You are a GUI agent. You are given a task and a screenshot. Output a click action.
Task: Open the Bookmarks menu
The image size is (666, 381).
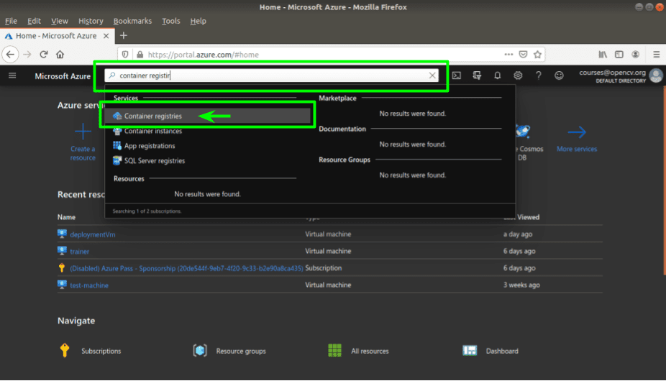(x=132, y=21)
